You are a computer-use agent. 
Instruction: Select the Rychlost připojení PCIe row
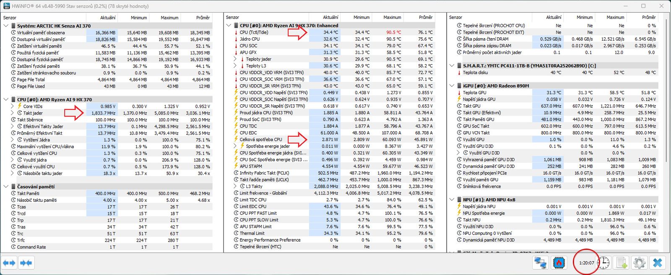pyautogui.click(x=553, y=173)
